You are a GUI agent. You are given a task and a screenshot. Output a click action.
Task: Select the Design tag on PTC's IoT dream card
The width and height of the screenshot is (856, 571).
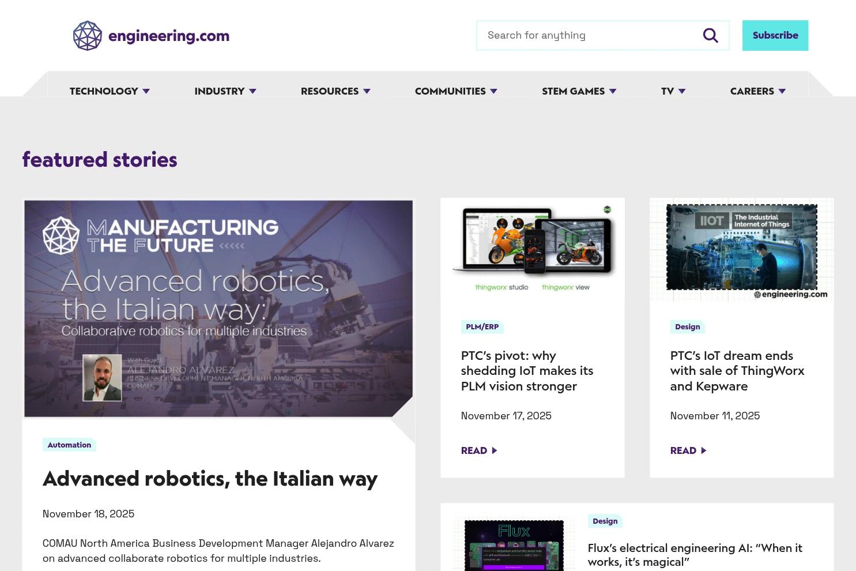coord(688,327)
